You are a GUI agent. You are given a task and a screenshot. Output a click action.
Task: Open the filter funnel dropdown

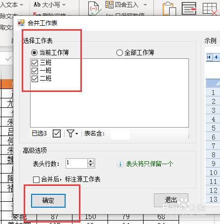click(73, 134)
